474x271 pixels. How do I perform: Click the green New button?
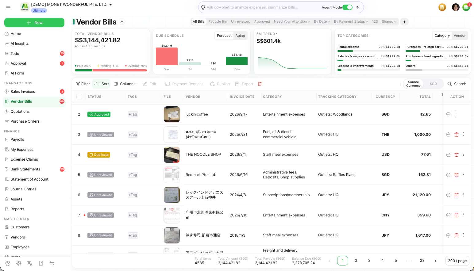[x=34, y=23]
